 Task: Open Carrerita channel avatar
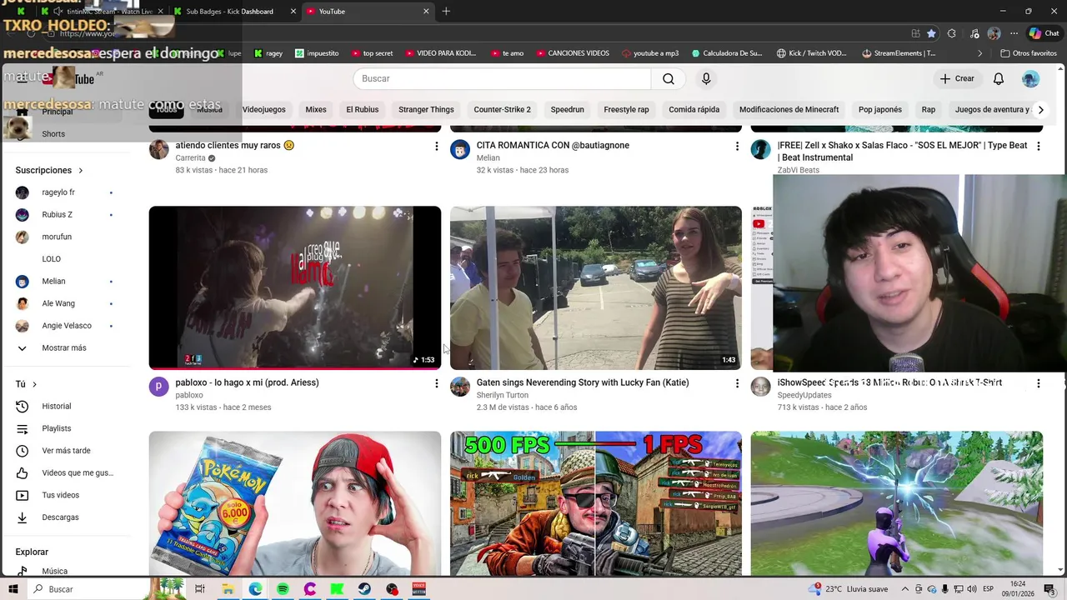tap(159, 150)
